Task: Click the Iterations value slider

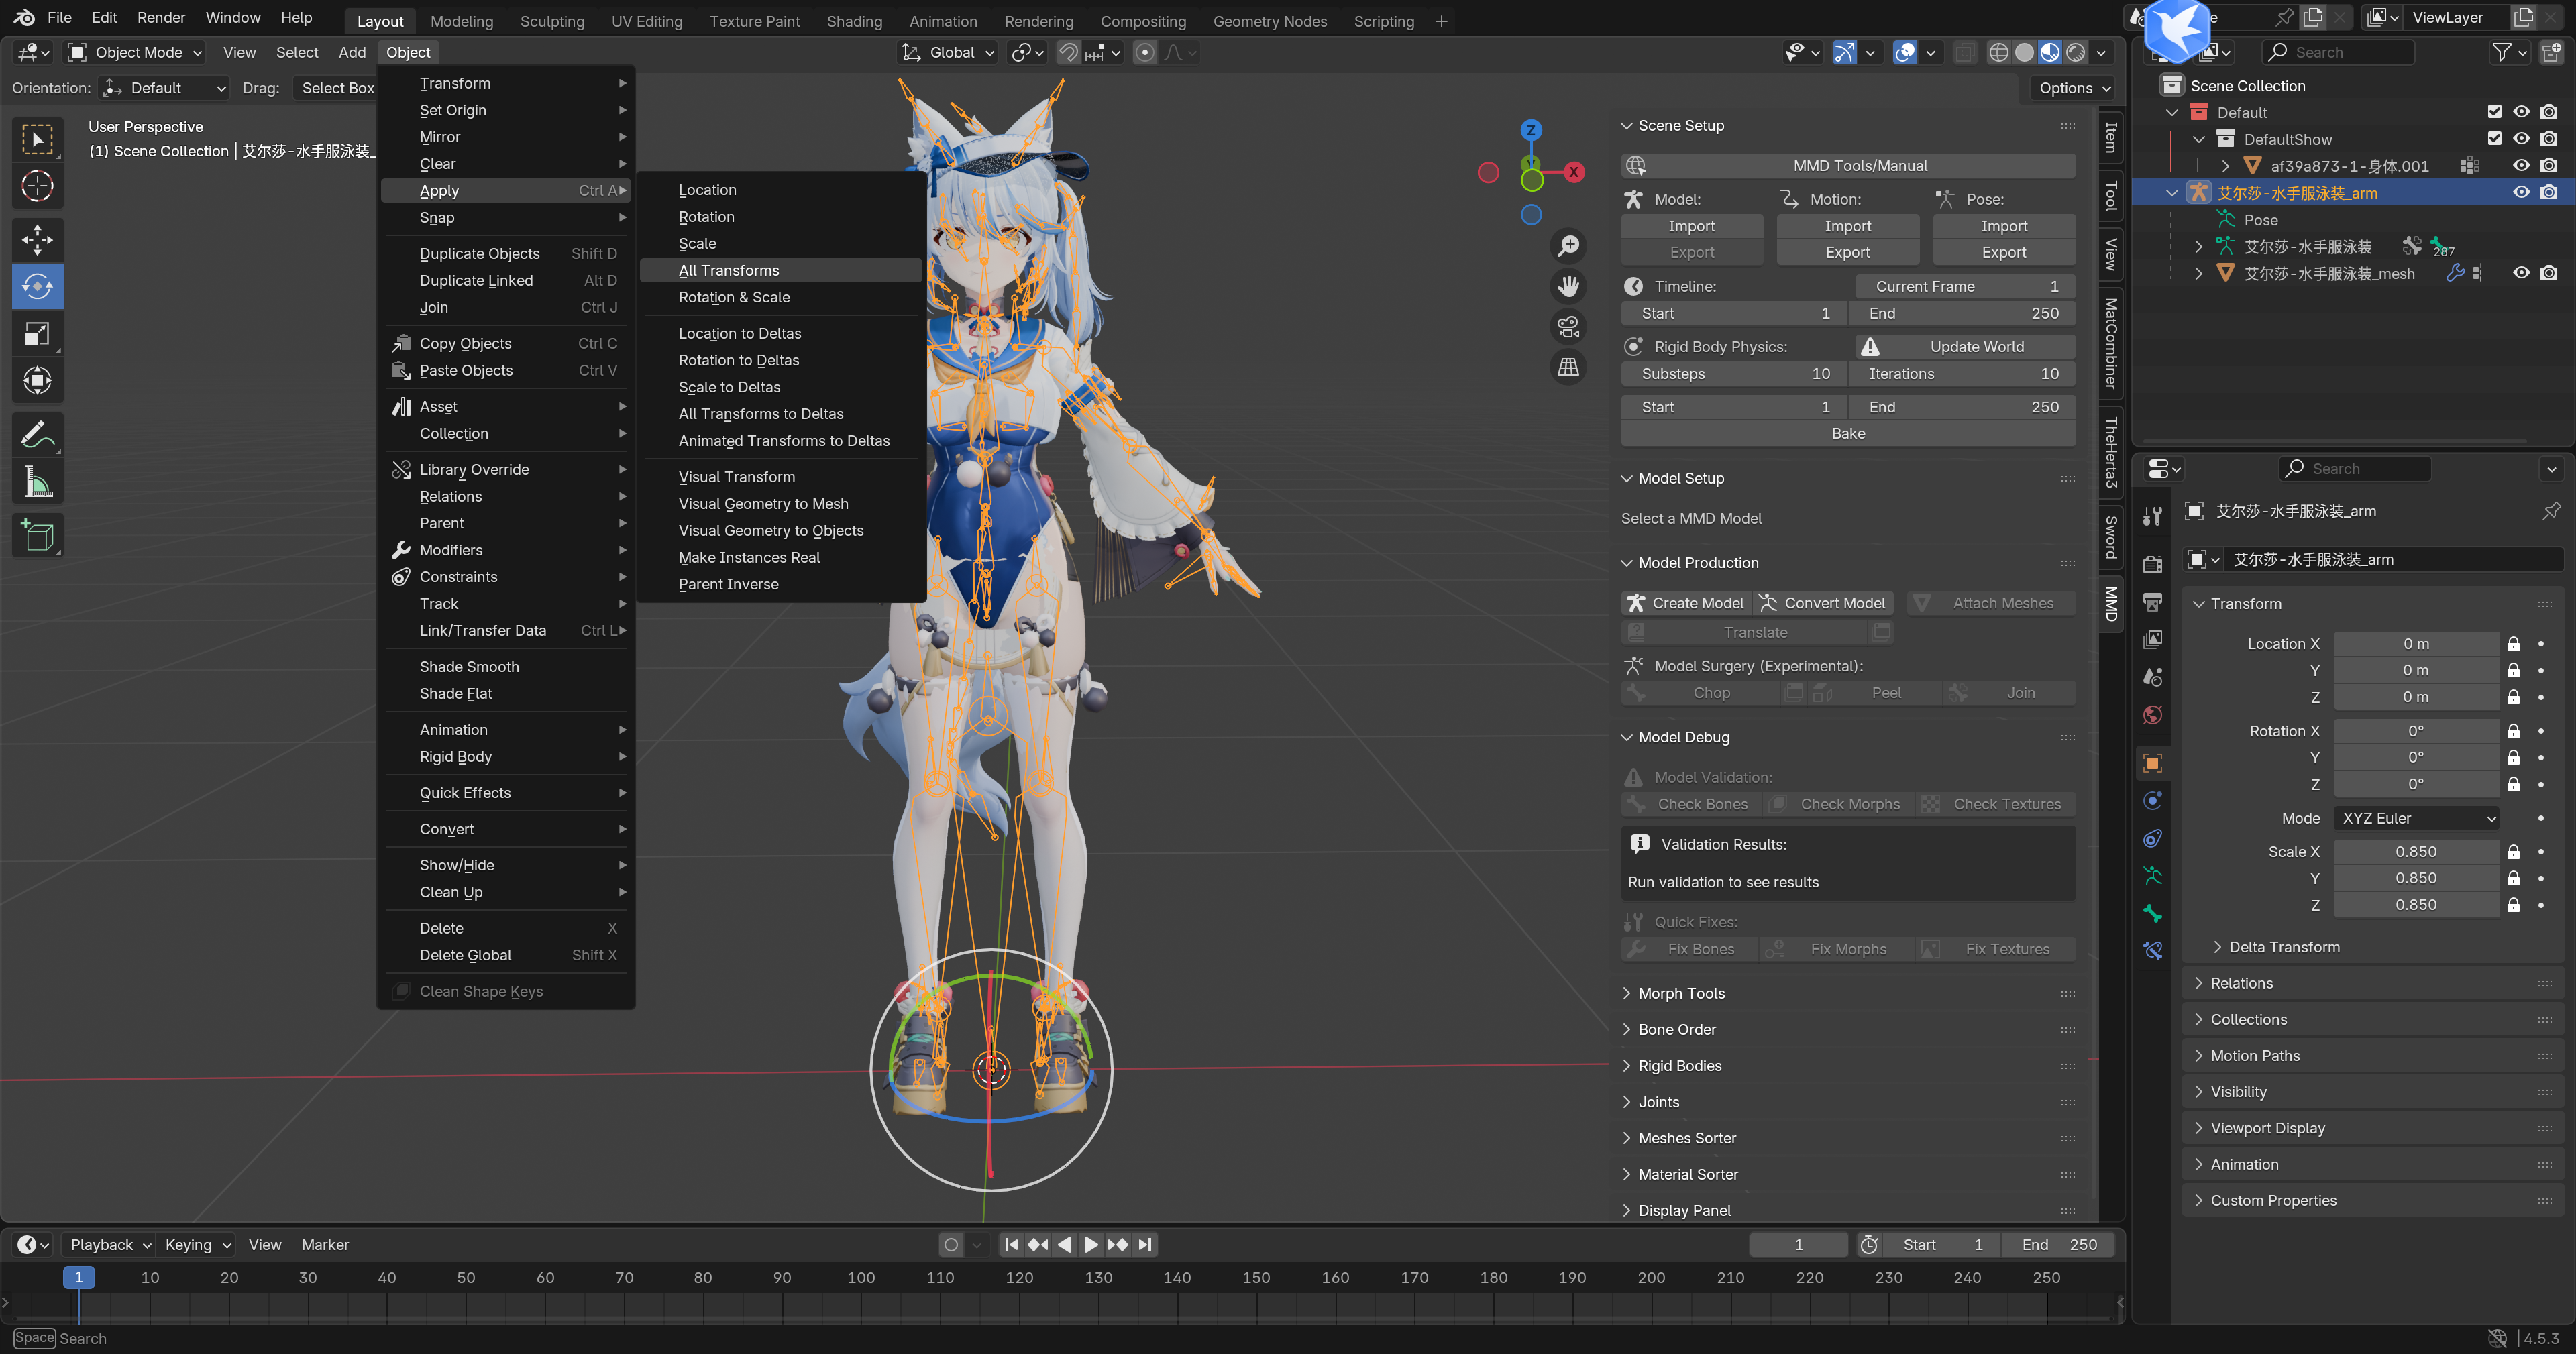Action: (x=1963, y=374)
